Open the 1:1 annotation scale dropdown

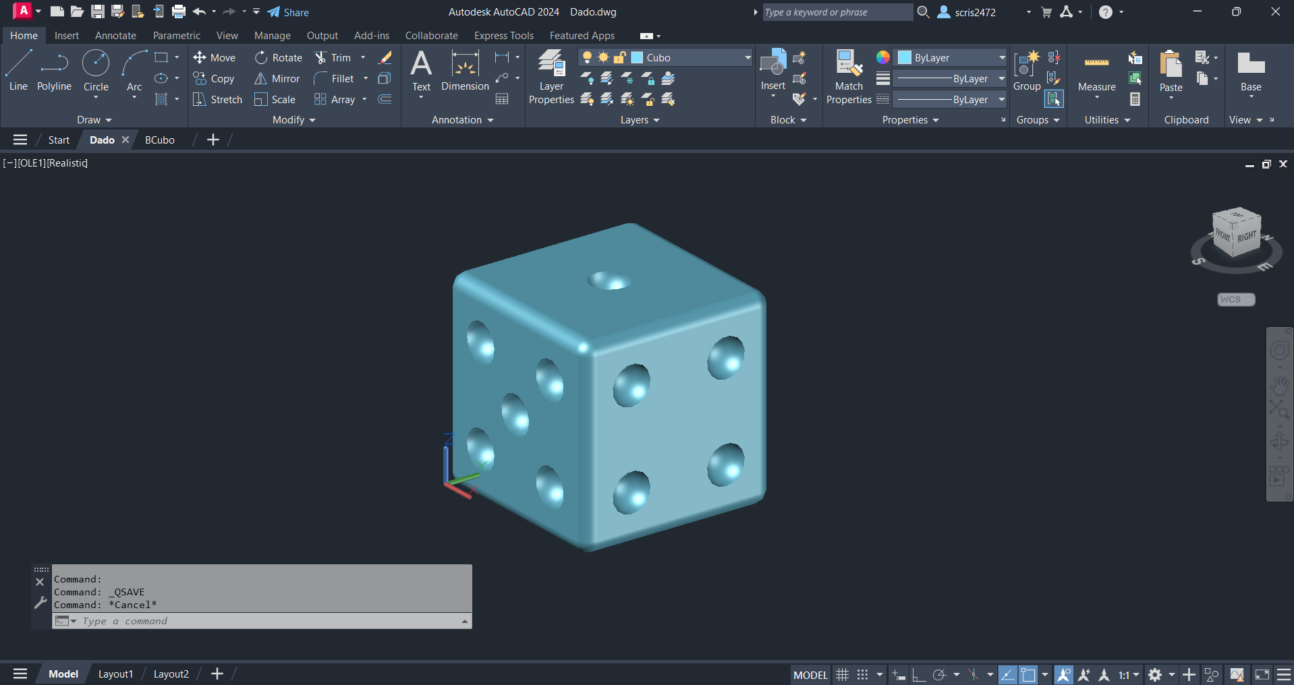pos(1129,674)
